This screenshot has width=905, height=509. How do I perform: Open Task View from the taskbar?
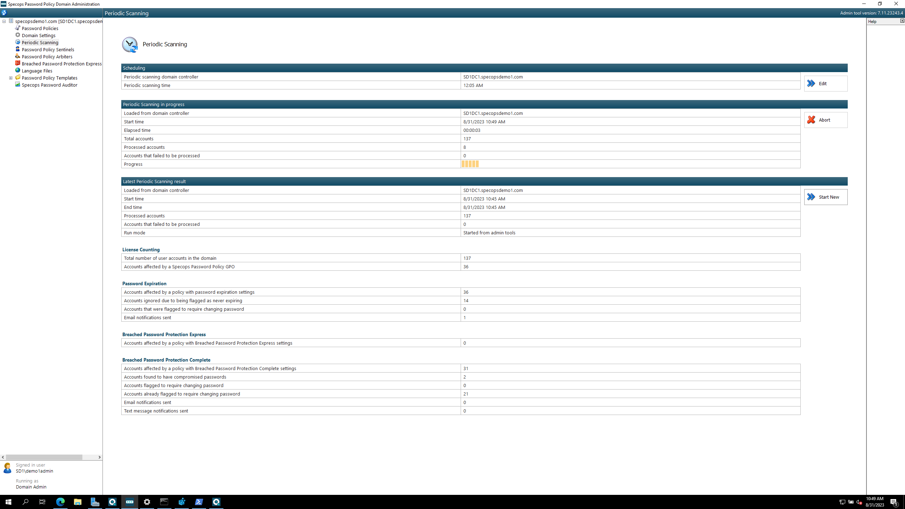42,502
